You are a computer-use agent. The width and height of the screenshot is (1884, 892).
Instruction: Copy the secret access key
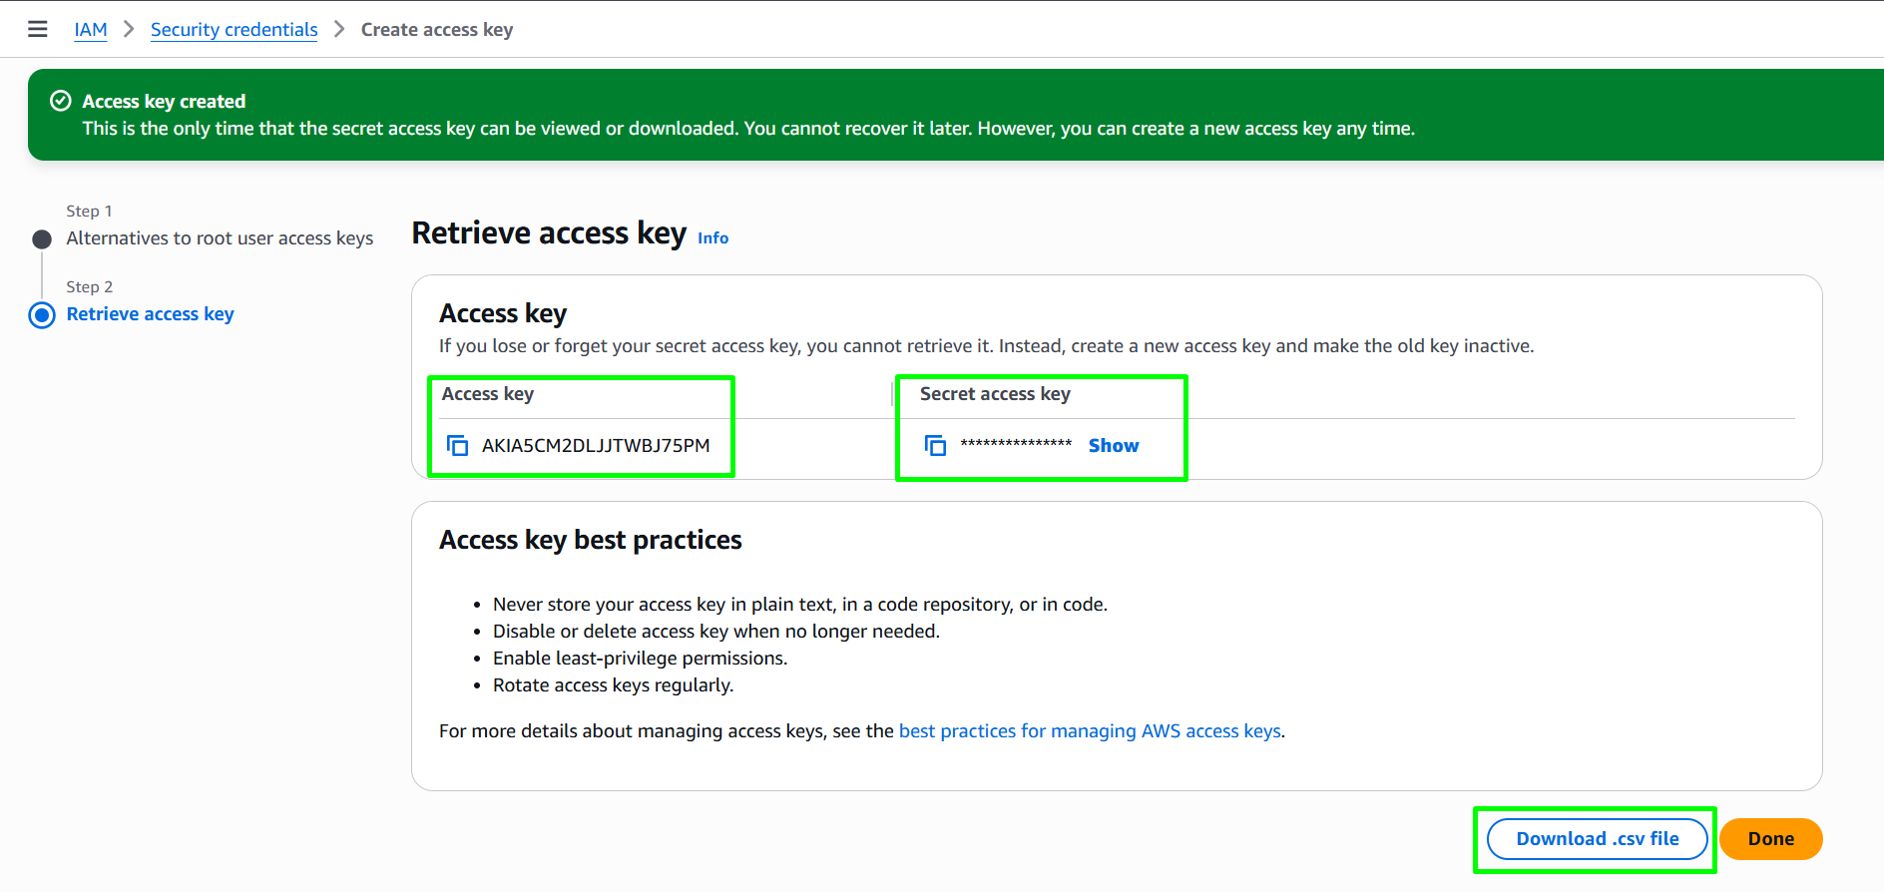[935, 445]
